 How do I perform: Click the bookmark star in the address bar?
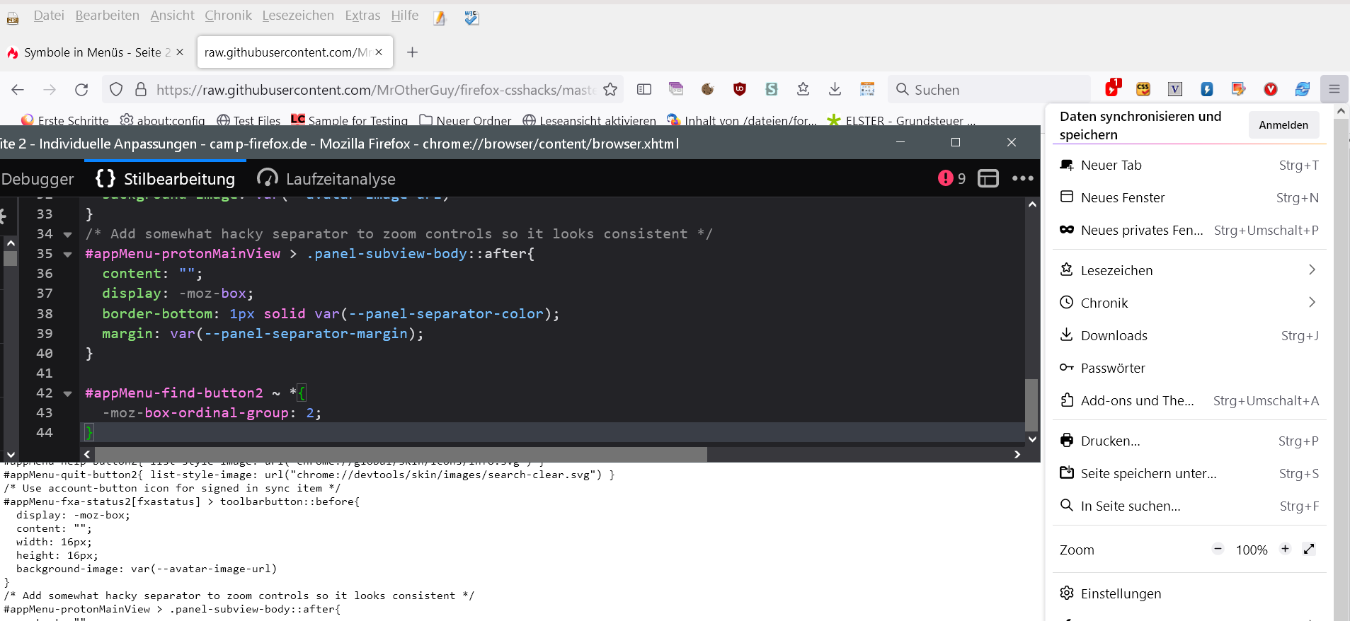pyautogui.click(x=610, y=90)
